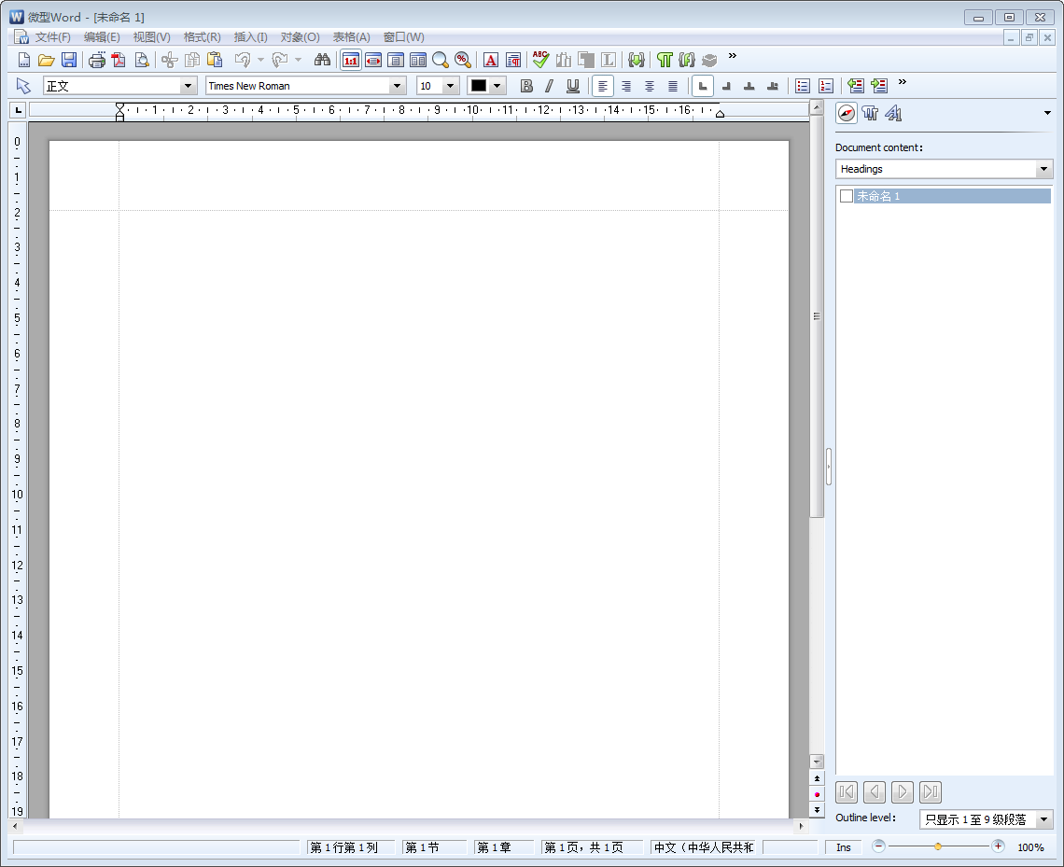Check the 未命名 1 checkbox in outline
The width and height of the screenshot is (1064, 867).
847,196
